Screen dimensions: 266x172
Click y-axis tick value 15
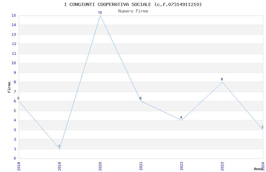tap(14, 15)
